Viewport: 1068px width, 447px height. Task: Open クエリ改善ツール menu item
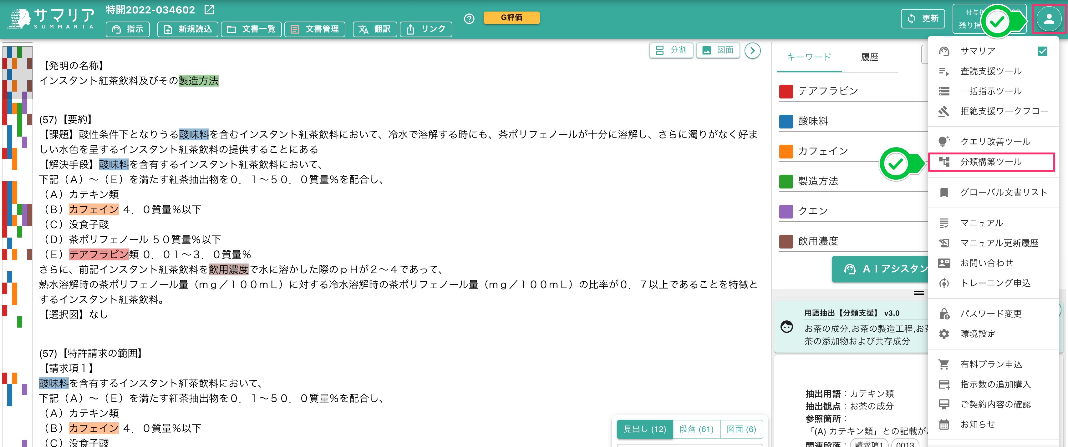point(993,142)
